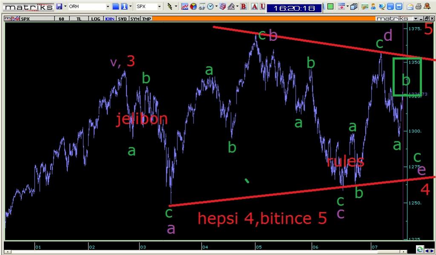Click the printer icon

pos(418,6)
